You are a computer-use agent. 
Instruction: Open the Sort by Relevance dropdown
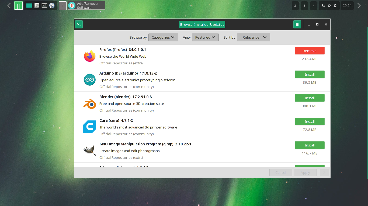click(254, 37)
